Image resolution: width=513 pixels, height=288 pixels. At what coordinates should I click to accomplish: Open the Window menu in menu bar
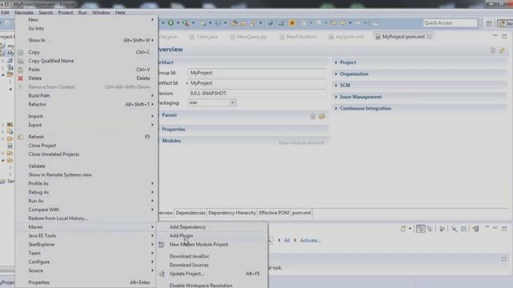[x=101, y=13]
